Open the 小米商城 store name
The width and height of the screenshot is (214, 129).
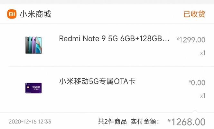[x=35, y=14]
